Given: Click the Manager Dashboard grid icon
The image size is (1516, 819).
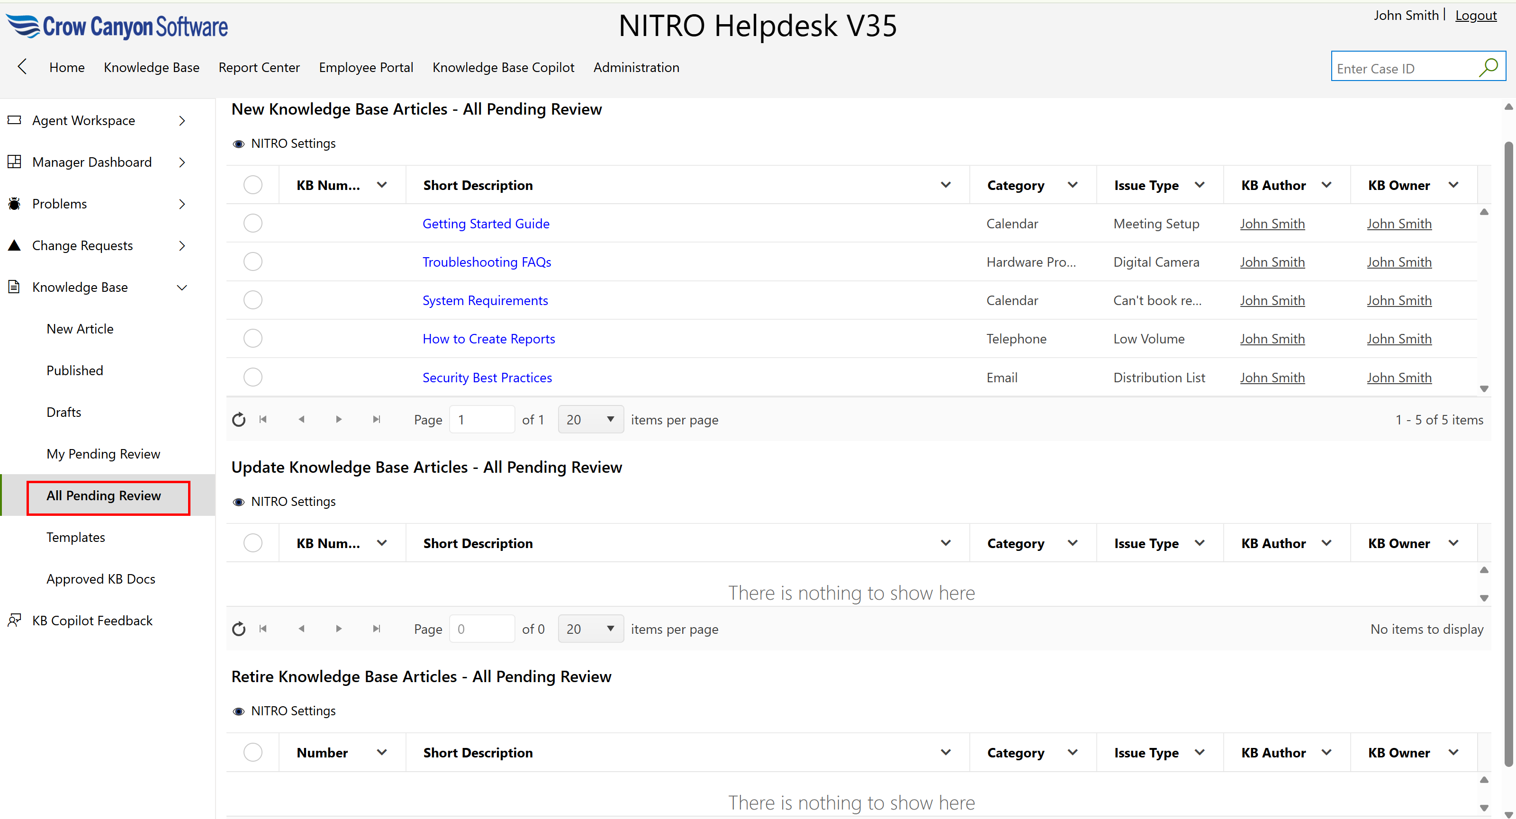Looking at the screenshot, I should point(14,162).
